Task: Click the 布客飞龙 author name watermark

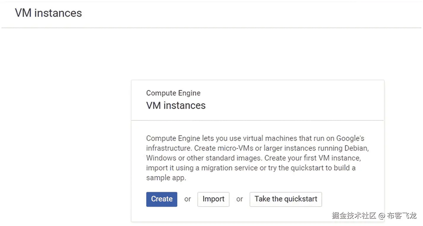Action: pos(402,216)
